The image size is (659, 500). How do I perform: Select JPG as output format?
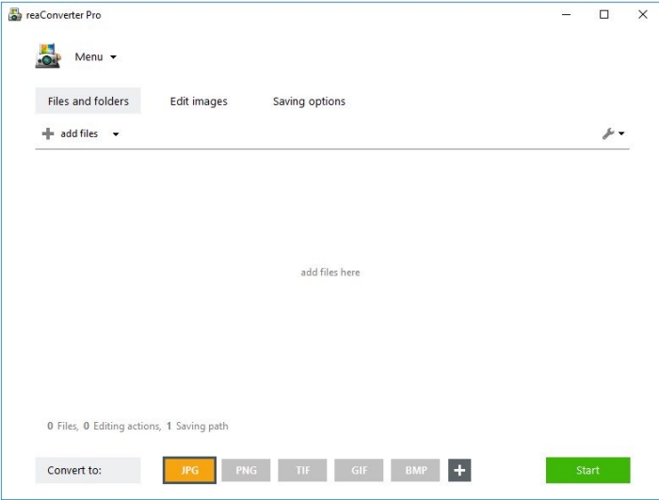pos(189,470)
